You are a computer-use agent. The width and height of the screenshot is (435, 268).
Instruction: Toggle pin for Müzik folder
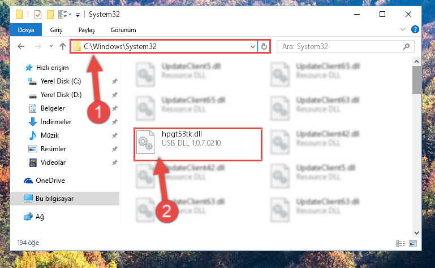[x=115, y=135]
